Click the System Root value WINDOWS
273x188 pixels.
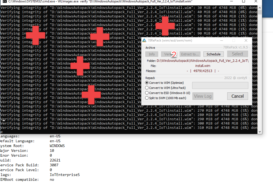(x=57, y=146)
